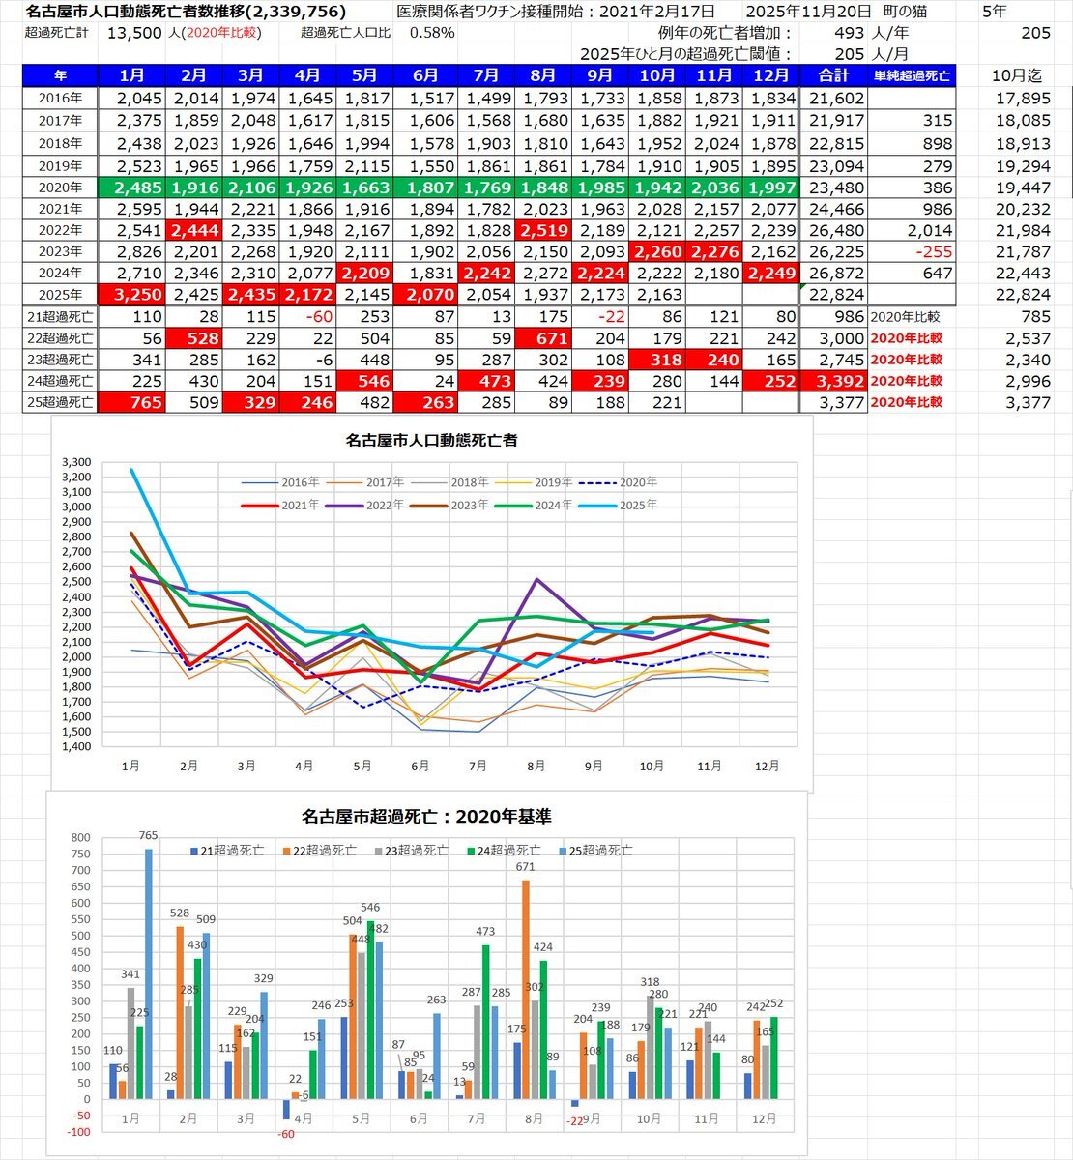Viewport: 1073px width, 1160px height.
Task: Select the '合計' header cell
Action: pos(833,75)
